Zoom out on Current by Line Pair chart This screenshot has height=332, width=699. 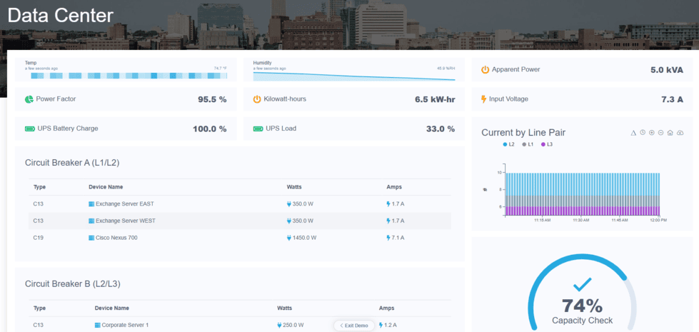coord(661,133)
